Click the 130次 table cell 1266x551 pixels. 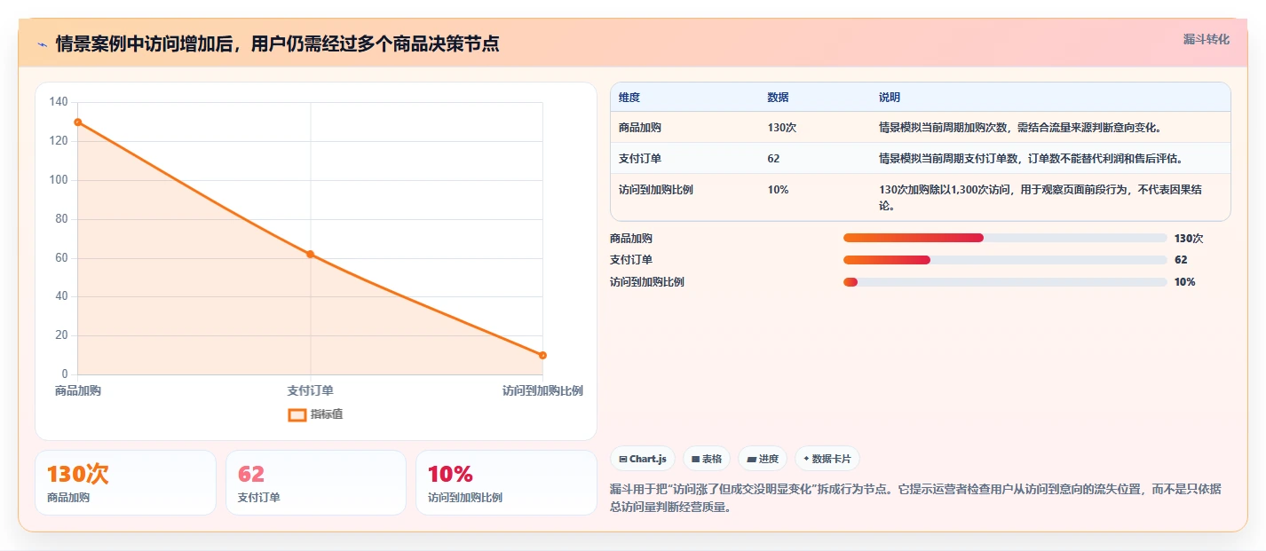782,128
